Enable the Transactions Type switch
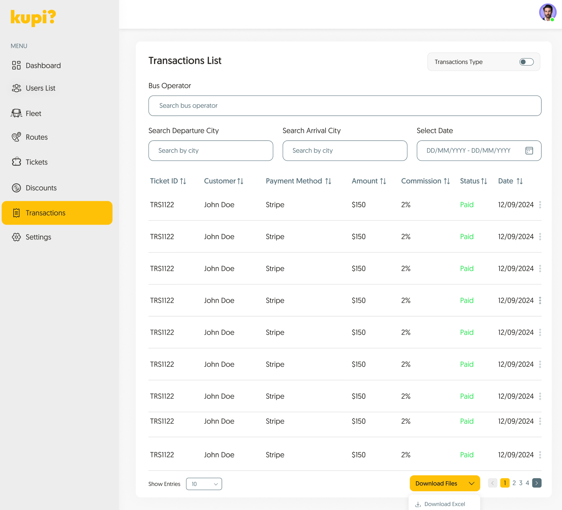 coord(526,62)
